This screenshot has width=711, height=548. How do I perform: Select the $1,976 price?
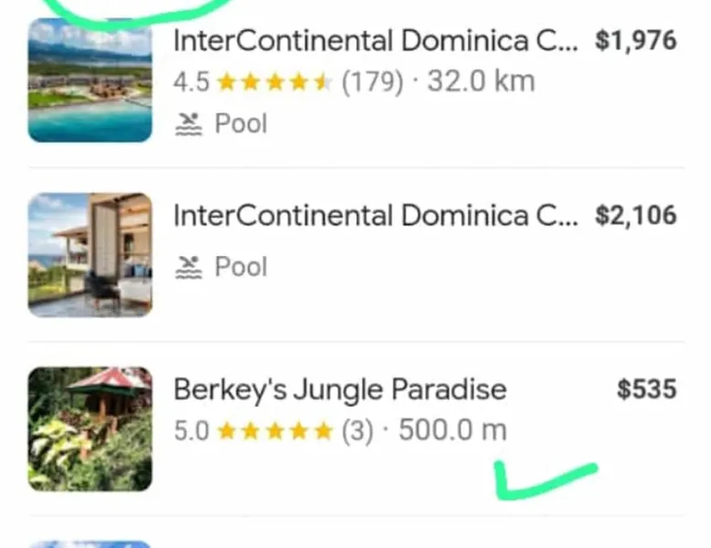coord(635,41)
